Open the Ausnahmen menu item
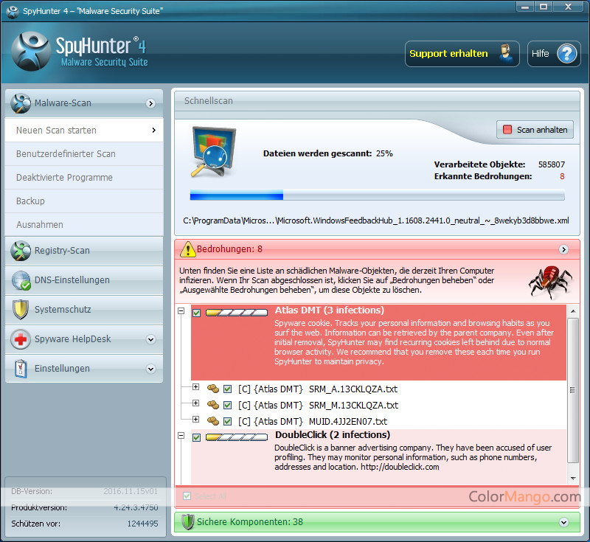590x542 pixels. (84, 225)
